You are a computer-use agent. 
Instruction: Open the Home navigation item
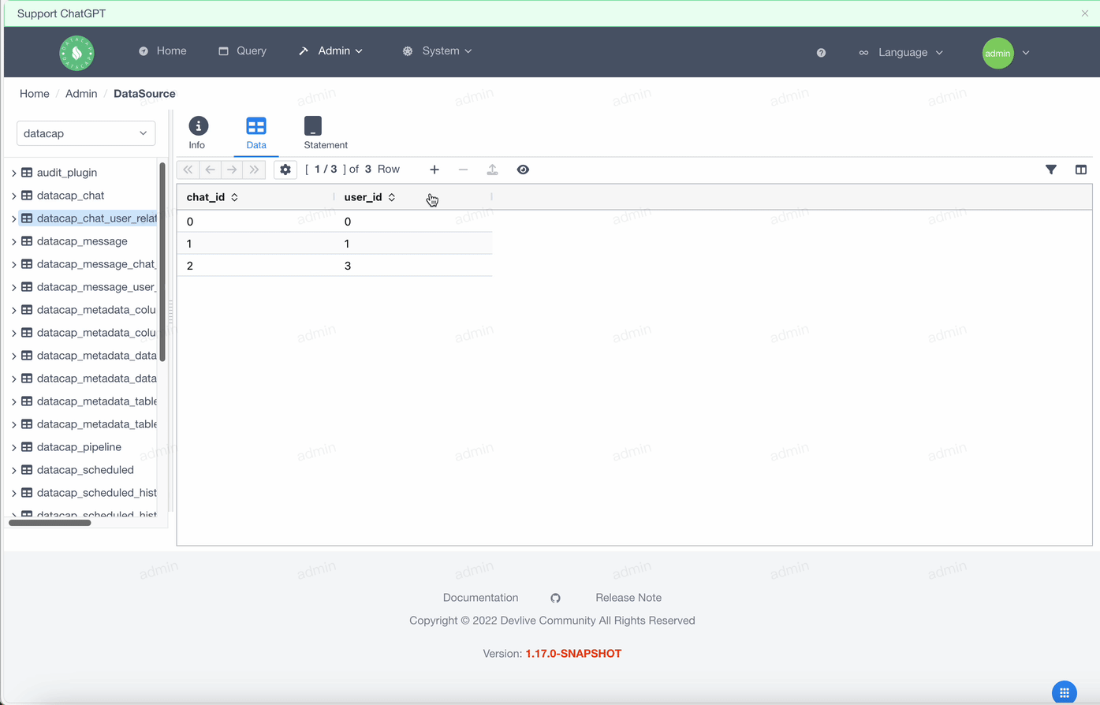pos(162,50)
